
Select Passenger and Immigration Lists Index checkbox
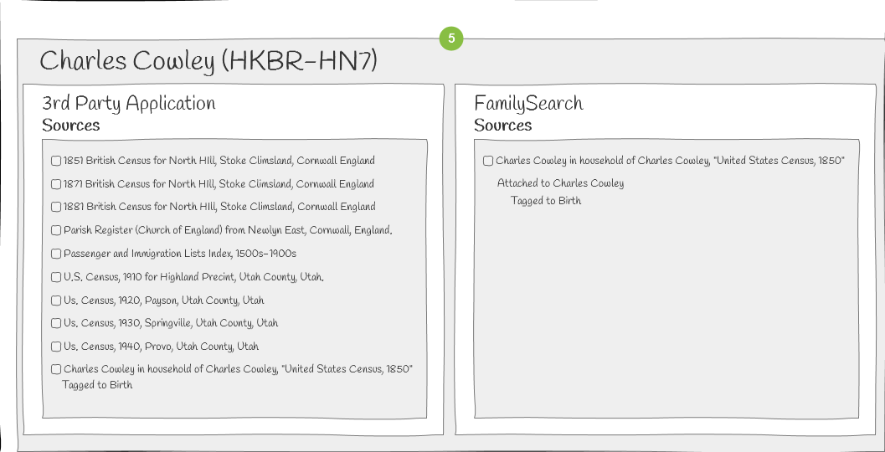pos(56,254)
